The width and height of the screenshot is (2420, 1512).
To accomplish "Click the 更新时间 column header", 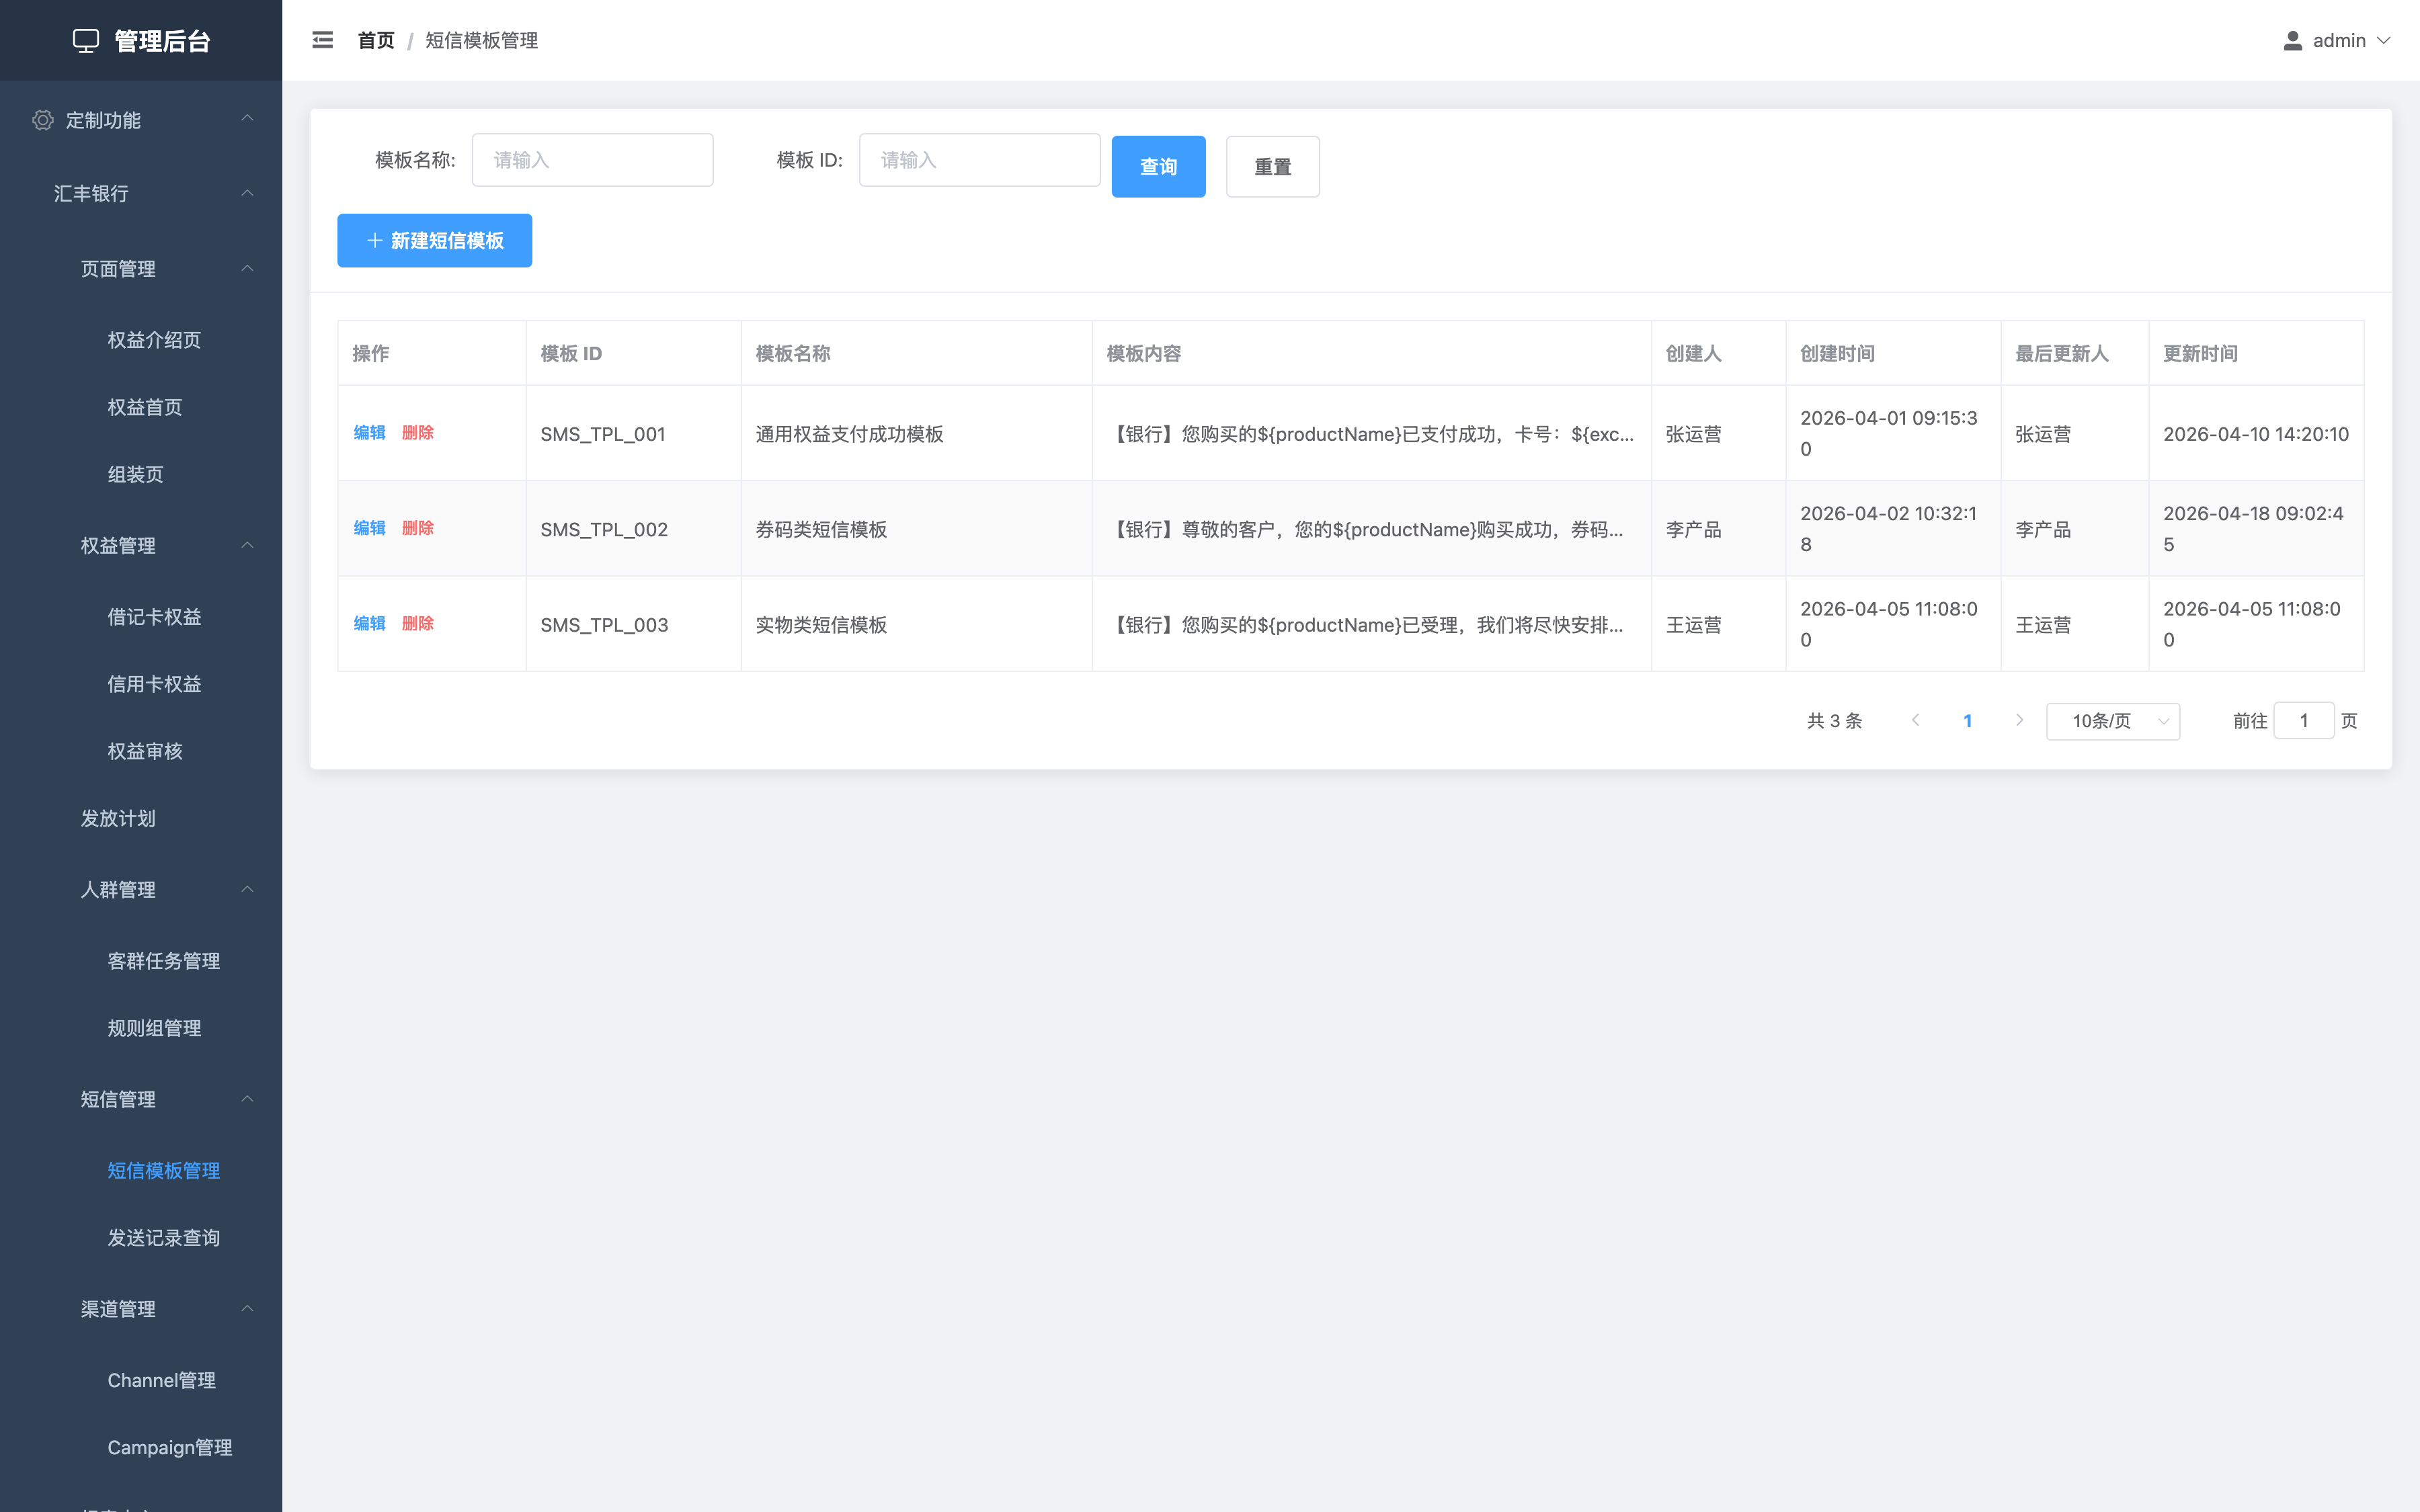I will (2255, 353).
